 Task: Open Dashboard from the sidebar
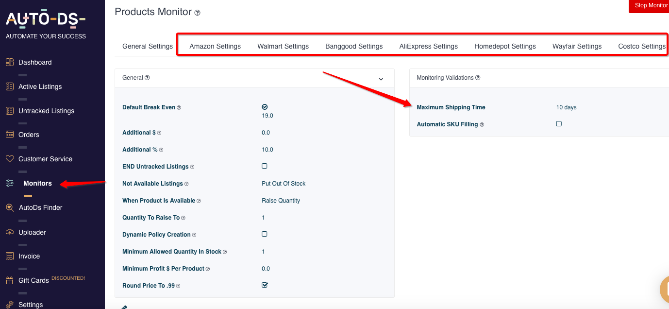(35, 62)
